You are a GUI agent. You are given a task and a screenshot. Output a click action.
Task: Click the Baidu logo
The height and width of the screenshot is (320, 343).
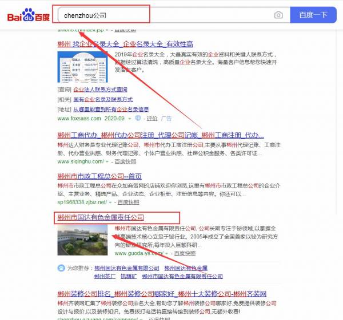[28, 14]
